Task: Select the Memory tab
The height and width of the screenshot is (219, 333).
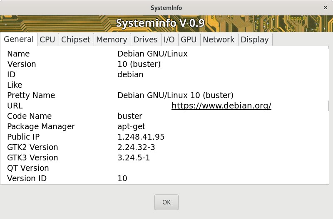Action: click(x=111, y=39)
